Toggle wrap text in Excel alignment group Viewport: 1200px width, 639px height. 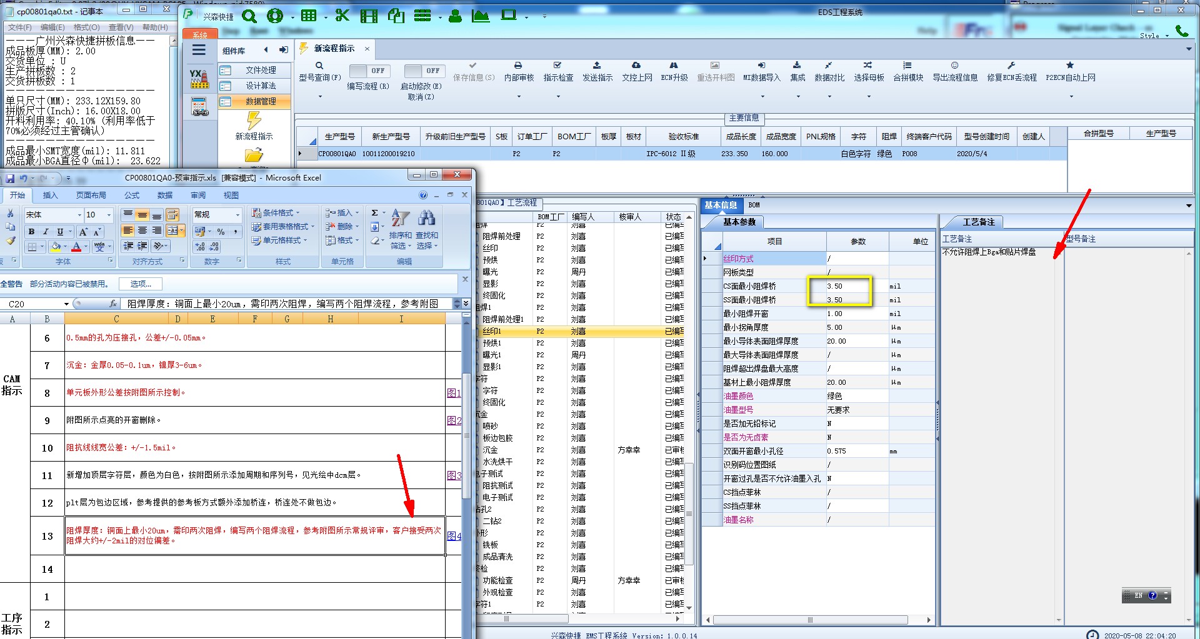tap(172, 215)
